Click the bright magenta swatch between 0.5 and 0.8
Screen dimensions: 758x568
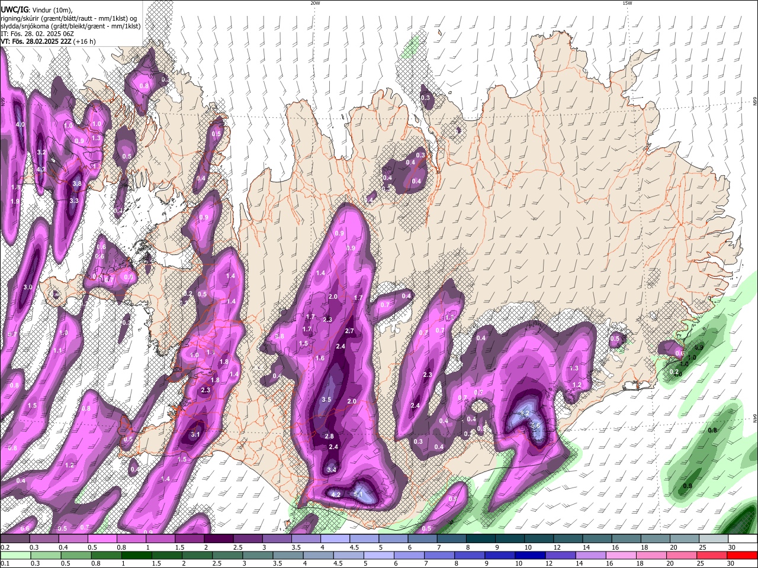tap(102, 538)
